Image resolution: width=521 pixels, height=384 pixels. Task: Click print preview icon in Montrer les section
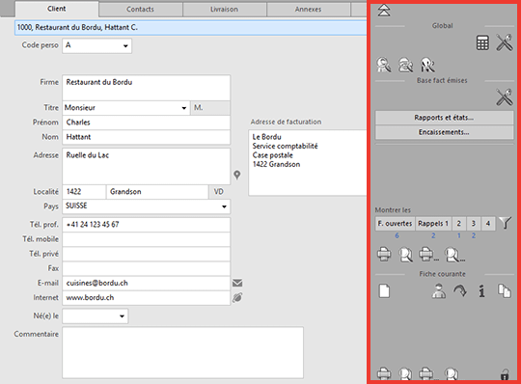point(405,255)
